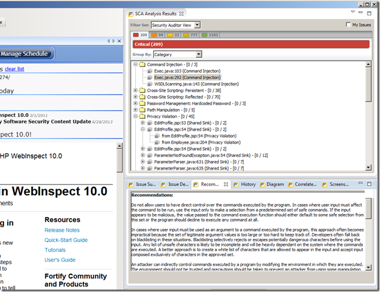
Task: Click Privacy Violation folder icon
Action: (142, 116)
